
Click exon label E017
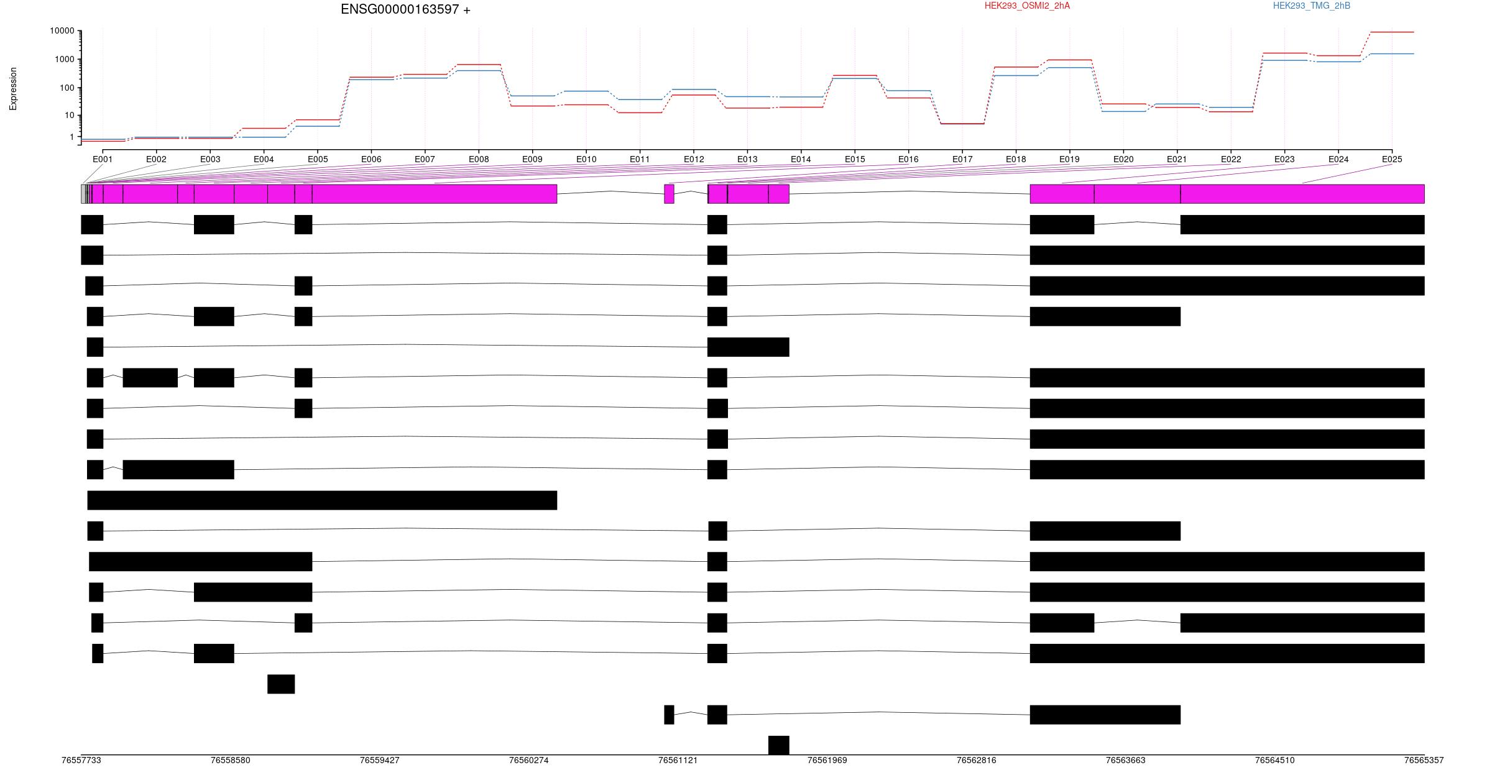962,159
